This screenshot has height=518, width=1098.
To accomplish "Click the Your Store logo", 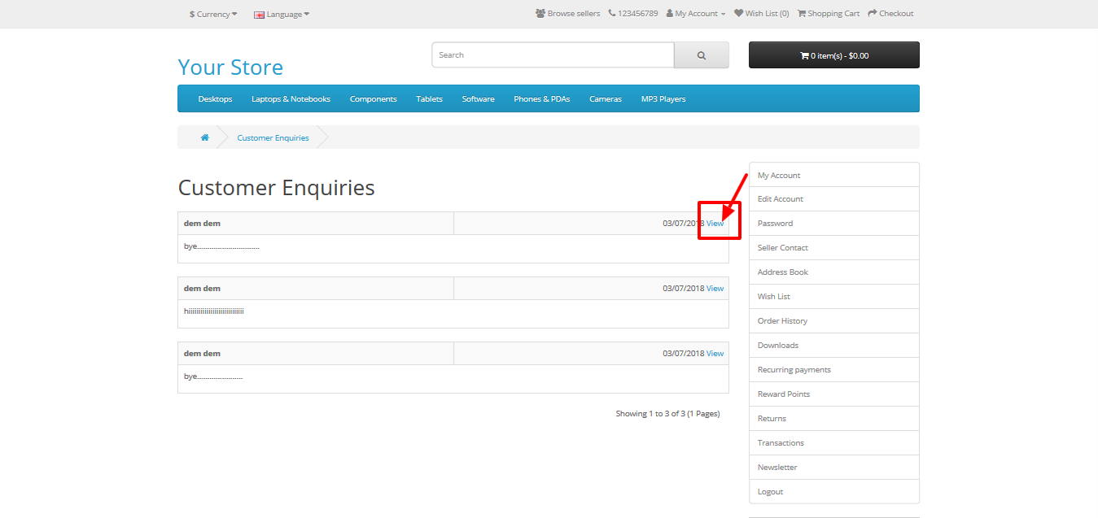I will (x=230, y=67).
